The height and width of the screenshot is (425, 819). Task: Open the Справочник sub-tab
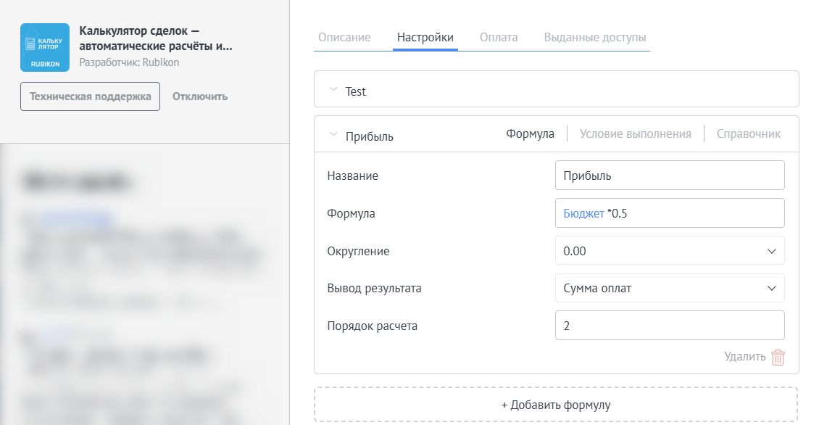(749, 134)
